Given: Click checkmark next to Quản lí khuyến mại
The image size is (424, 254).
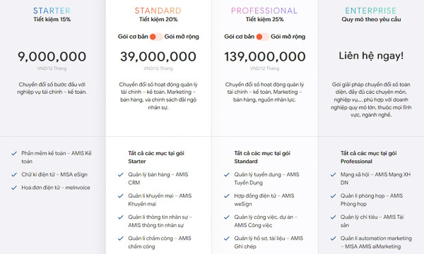Looking at the screenshot, I should (x=121, y=196).
